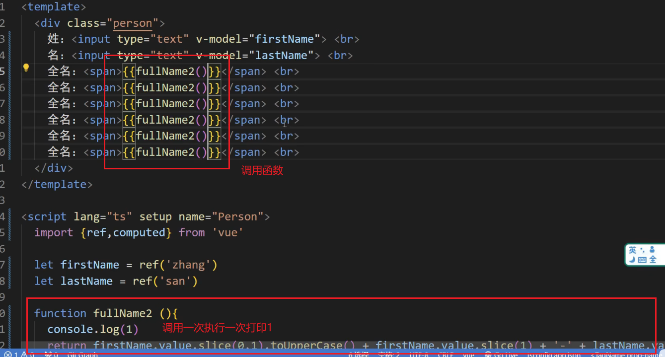Open the IME user account icon

pos(652,250)
